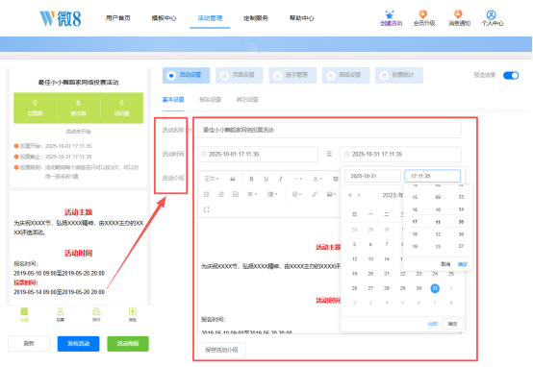
Task: Insert a blockquote in the editor
Action: 233,179
